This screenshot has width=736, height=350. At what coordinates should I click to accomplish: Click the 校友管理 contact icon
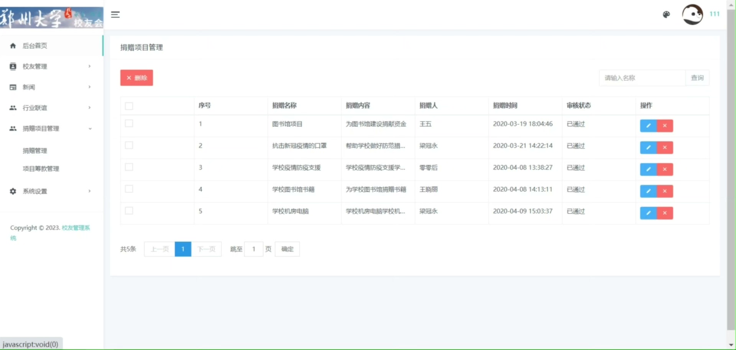click(13, 67)
